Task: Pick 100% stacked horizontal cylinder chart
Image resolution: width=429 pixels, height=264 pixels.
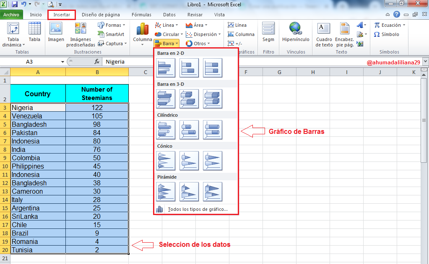Action: click(213, 130)
